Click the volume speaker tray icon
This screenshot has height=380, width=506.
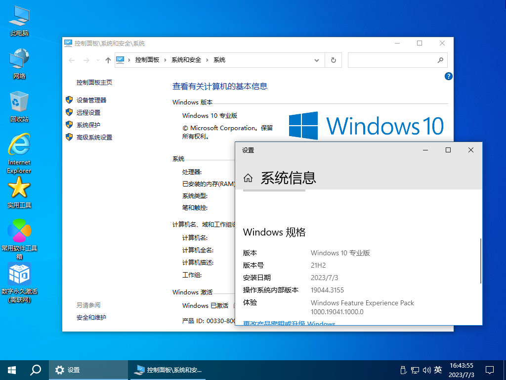pyautogui.click(x=426, y=370)
